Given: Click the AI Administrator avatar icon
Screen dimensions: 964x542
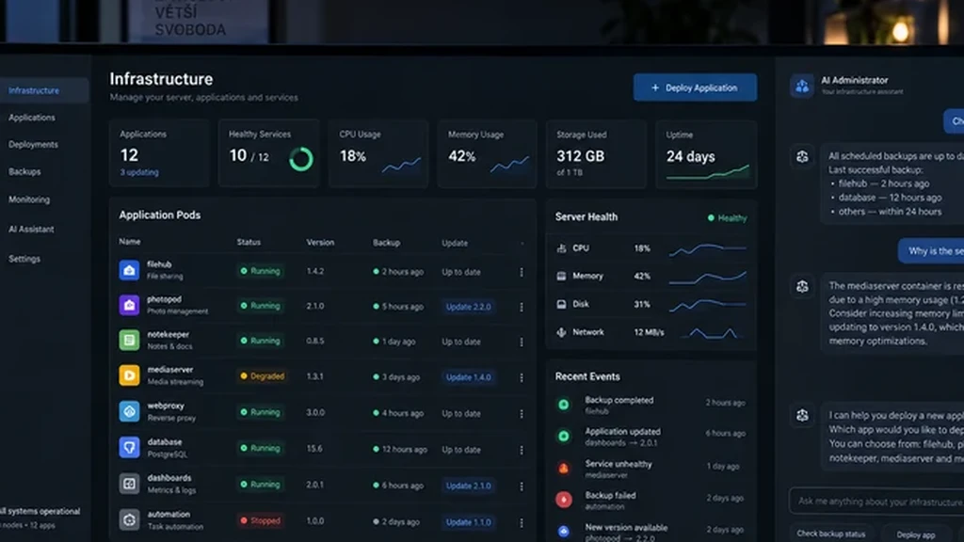Looking at the screenshot, I should pyautogui.click(x=802, y=86).
